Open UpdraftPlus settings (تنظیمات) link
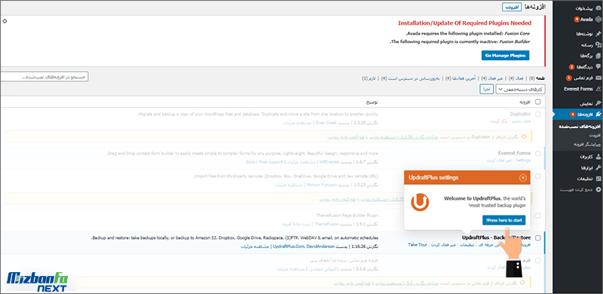The image size is (603, 294). 467,245
